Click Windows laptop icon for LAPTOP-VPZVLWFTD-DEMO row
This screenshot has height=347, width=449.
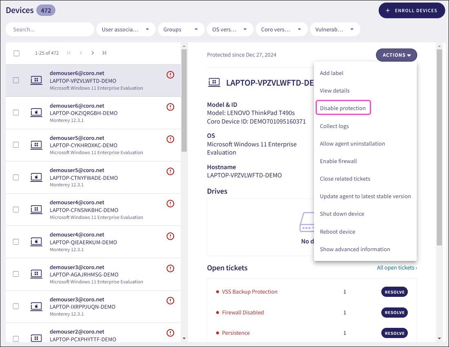[36, 80]
